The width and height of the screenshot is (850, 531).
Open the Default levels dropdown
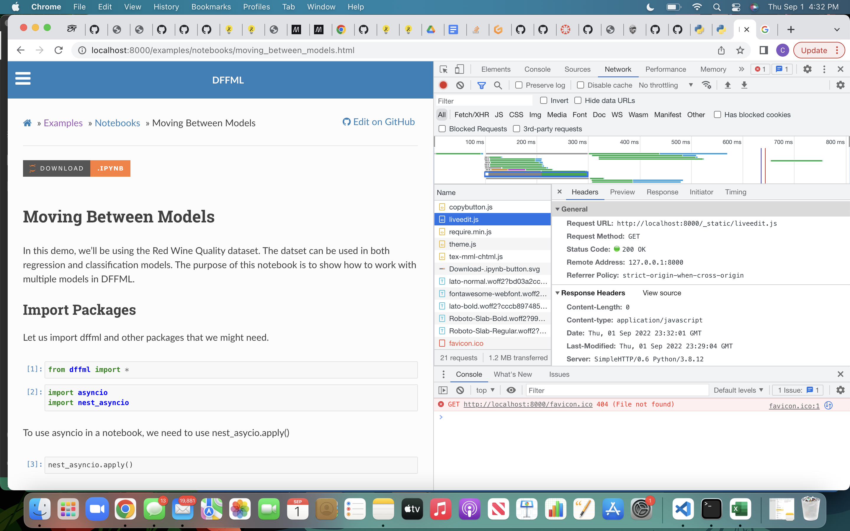[x=738, y=390]
